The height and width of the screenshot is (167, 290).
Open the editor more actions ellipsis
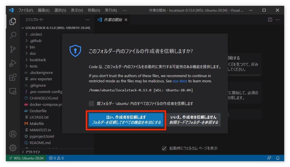point(277,19)
